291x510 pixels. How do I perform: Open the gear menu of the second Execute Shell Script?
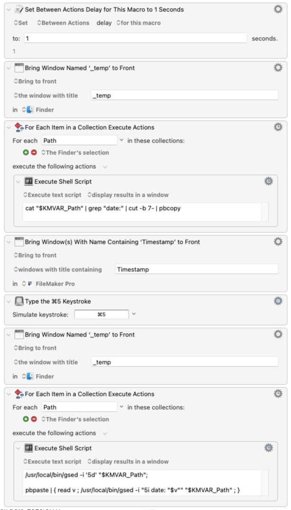tap(268, 448)
